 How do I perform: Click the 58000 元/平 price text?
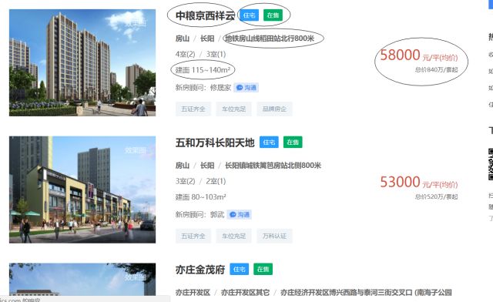(x=419, y=55)
